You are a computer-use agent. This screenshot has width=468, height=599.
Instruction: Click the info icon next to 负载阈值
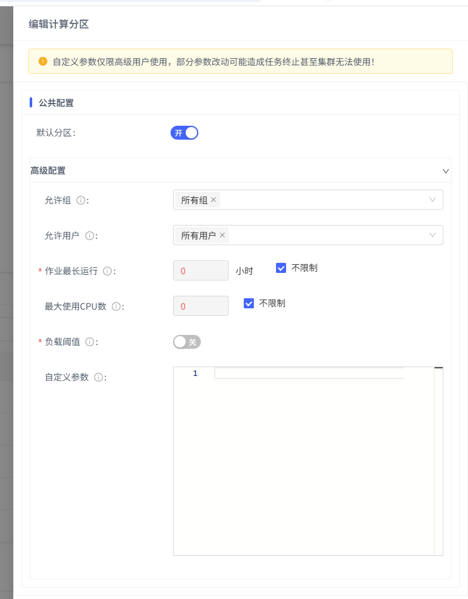89,342
